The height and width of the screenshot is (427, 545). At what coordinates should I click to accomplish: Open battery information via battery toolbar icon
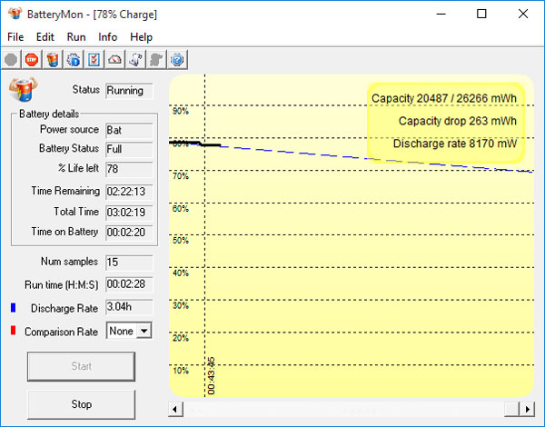coord(53,60)
